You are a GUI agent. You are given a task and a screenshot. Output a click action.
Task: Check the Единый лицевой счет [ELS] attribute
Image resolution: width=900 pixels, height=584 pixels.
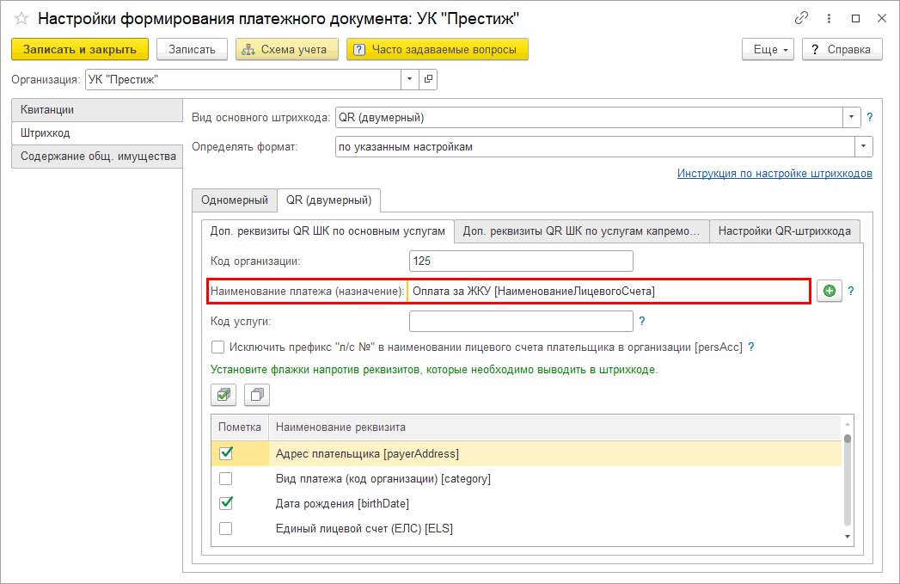226,528
